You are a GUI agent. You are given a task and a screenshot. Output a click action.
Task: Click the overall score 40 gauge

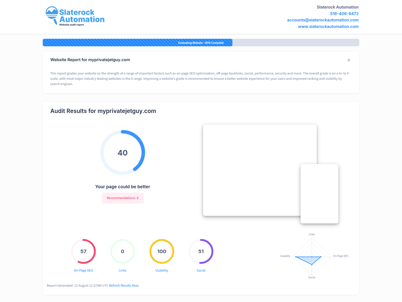coord(123,153)
